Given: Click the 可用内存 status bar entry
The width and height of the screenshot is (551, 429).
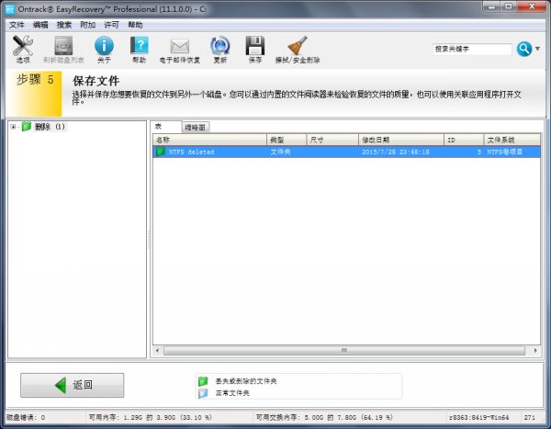Looking at the screenshot, I should 150,417.
